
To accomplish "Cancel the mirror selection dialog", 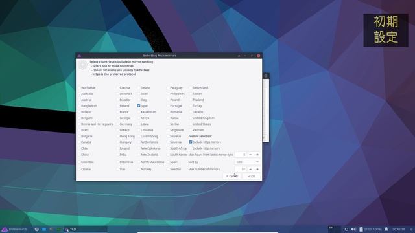I will [x=232, y=176].
